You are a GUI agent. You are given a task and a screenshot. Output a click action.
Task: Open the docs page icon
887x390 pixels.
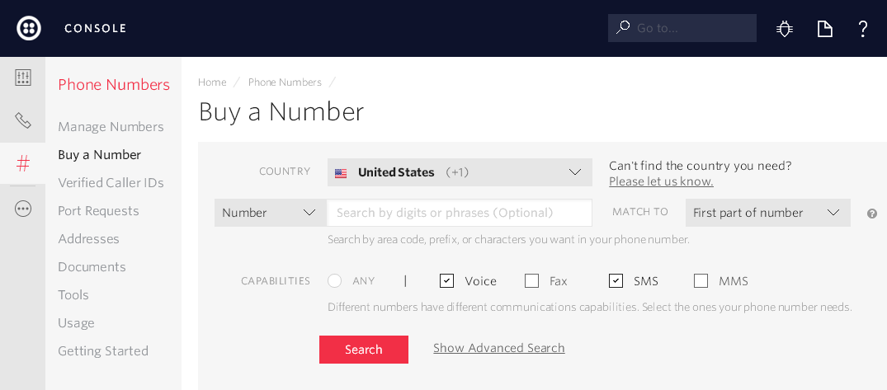(824, 29)
